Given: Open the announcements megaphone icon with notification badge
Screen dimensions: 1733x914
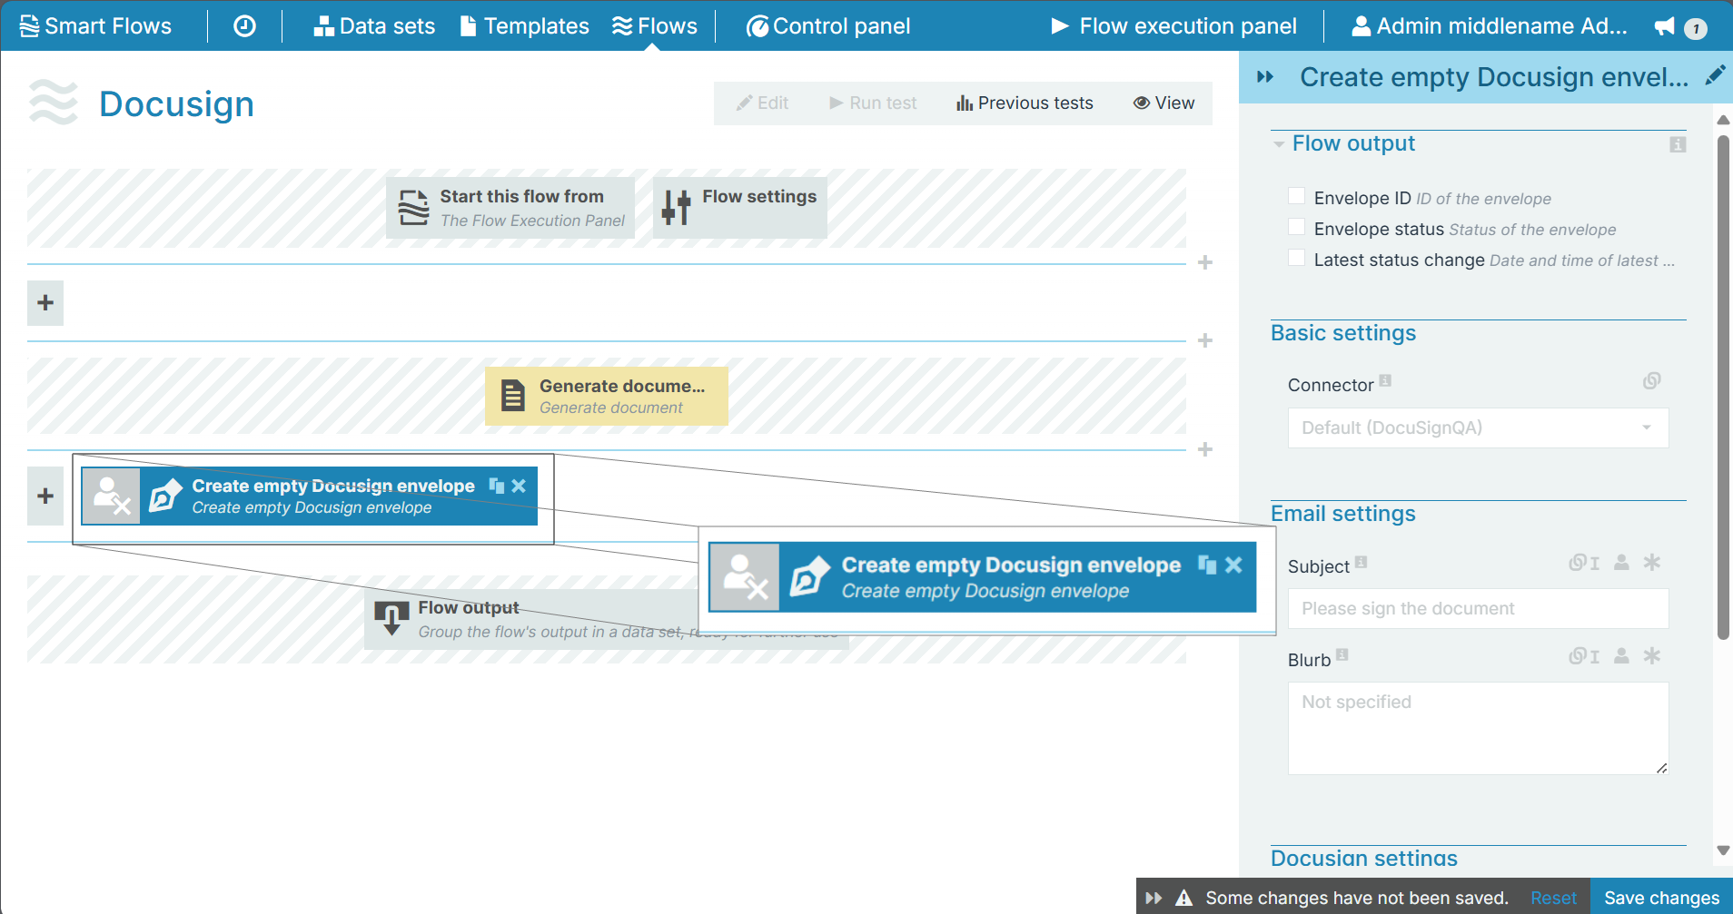Looking at the screenshot, I should click(1665, 26).
